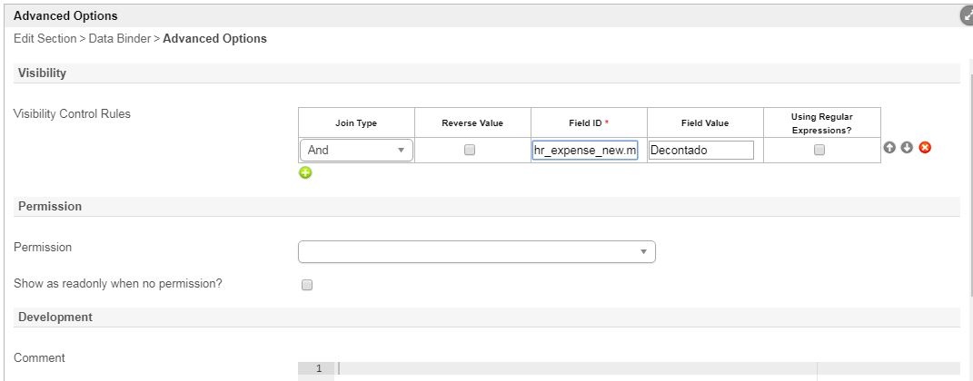Focus the Field Value 'Decontado' input
973x381 pixels.
(x=701, y=151)
